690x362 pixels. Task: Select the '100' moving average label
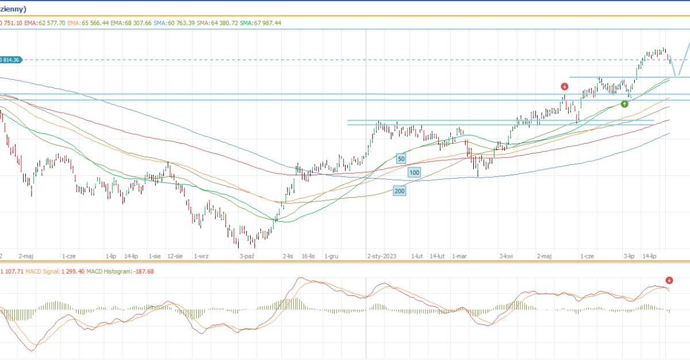[x=414, y=172]
